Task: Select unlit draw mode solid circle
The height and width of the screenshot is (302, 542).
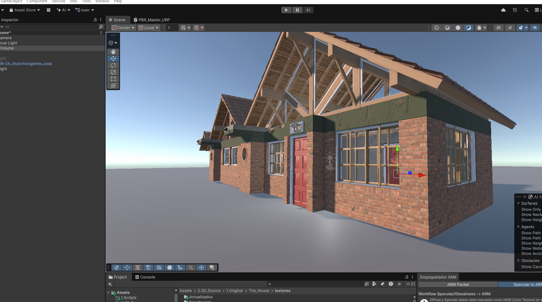Action: point(458,28)
